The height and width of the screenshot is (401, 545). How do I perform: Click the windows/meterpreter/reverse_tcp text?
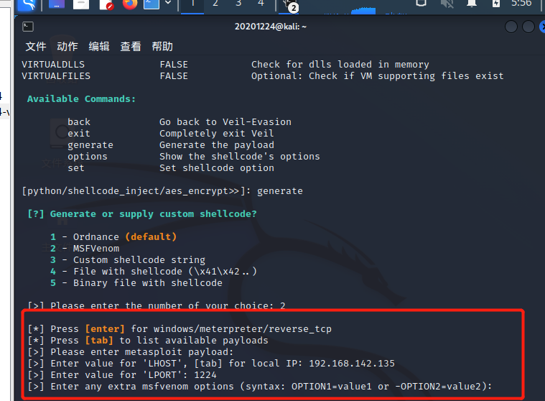(243, 329)
